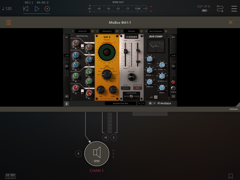Image resolution: width=240 pixels, height=180 pixels.
Task: Open the routing connections icon
Action: pyautogui.click(x=220, y=9)
